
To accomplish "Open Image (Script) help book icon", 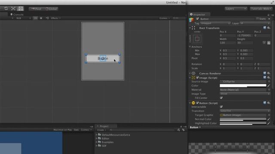I will (265, 77).
